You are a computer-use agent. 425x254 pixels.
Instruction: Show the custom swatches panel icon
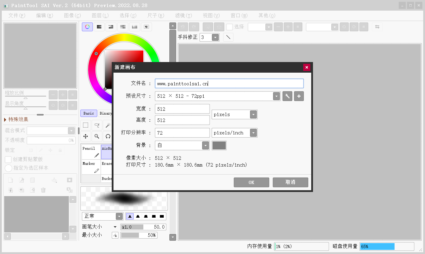134,27
